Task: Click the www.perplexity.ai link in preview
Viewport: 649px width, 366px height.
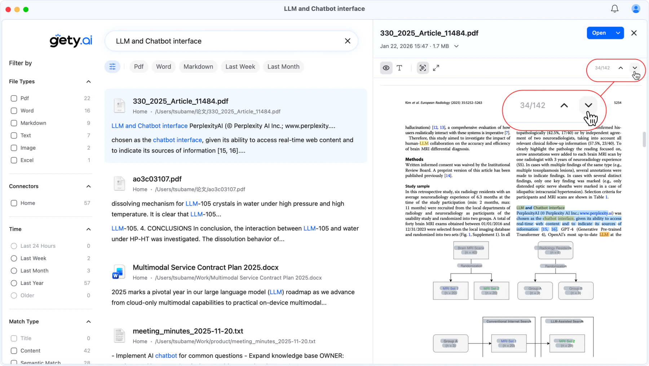Action: pos(596,213)
